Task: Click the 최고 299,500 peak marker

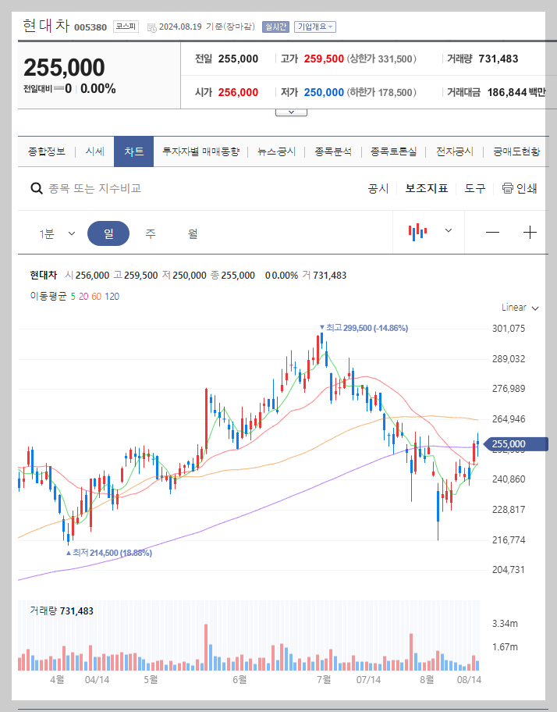Action: (x=363, y=329)
